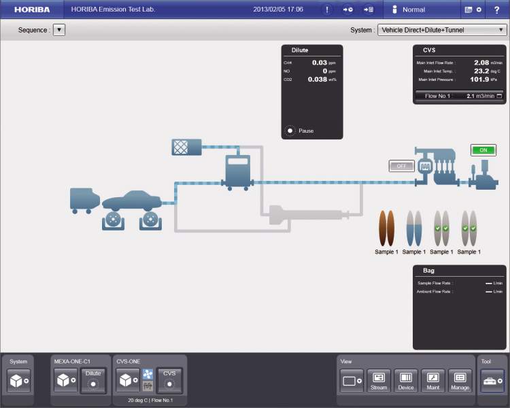Screen dimensions: 510x408
Task: Click the help question mark icon
Action: [x=496, y=10]
